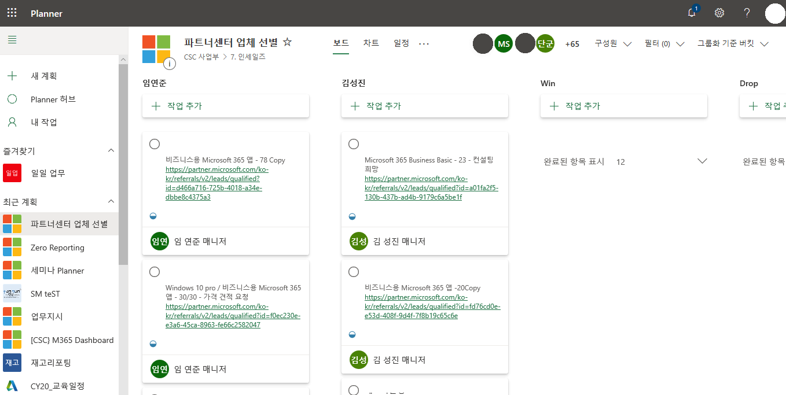The width and height of the screenshot is (786, 395).
Task: Mark 'Microsoft 365 Business Basic - 23' complete
Action: click(x=354, y=144)
